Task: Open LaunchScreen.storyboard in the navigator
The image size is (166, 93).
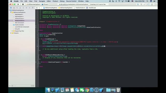Action: click(x=22, y=27)
